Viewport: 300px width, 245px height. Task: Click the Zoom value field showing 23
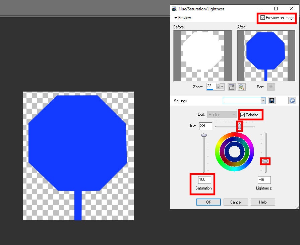211,86
